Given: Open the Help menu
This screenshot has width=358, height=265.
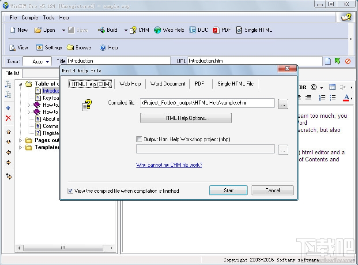Looking at the screenshot, I should point(64,18).
